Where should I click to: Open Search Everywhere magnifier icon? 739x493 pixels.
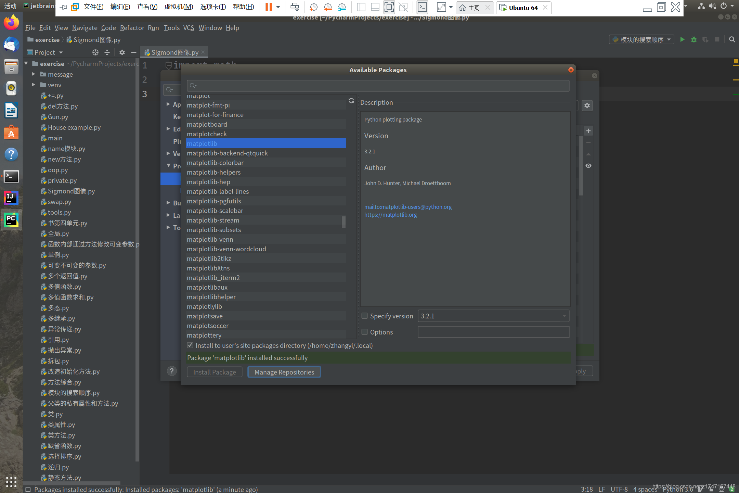[732, 40]
